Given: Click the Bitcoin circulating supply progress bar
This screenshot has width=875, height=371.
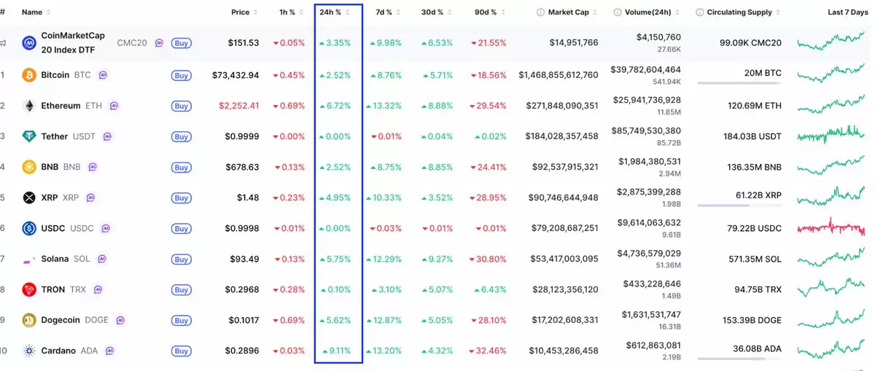Looking at the screenshot, I should pyautogui.click(x=739, y=83).
